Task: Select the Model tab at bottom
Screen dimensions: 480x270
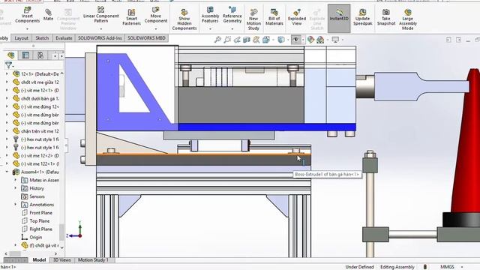Action: tap(39, 260)
